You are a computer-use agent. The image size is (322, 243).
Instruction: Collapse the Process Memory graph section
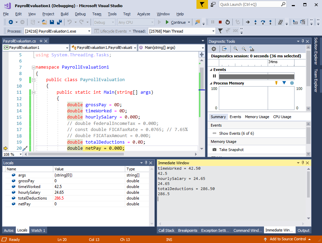[211, 83]
